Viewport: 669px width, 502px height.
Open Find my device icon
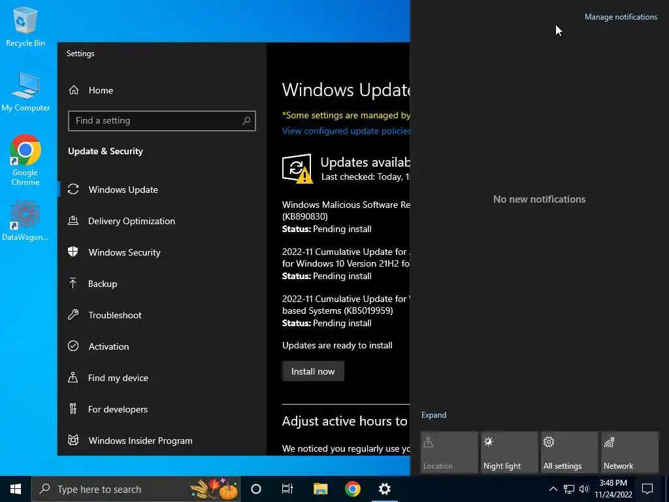pyautogui.click(x=73, y=377)
